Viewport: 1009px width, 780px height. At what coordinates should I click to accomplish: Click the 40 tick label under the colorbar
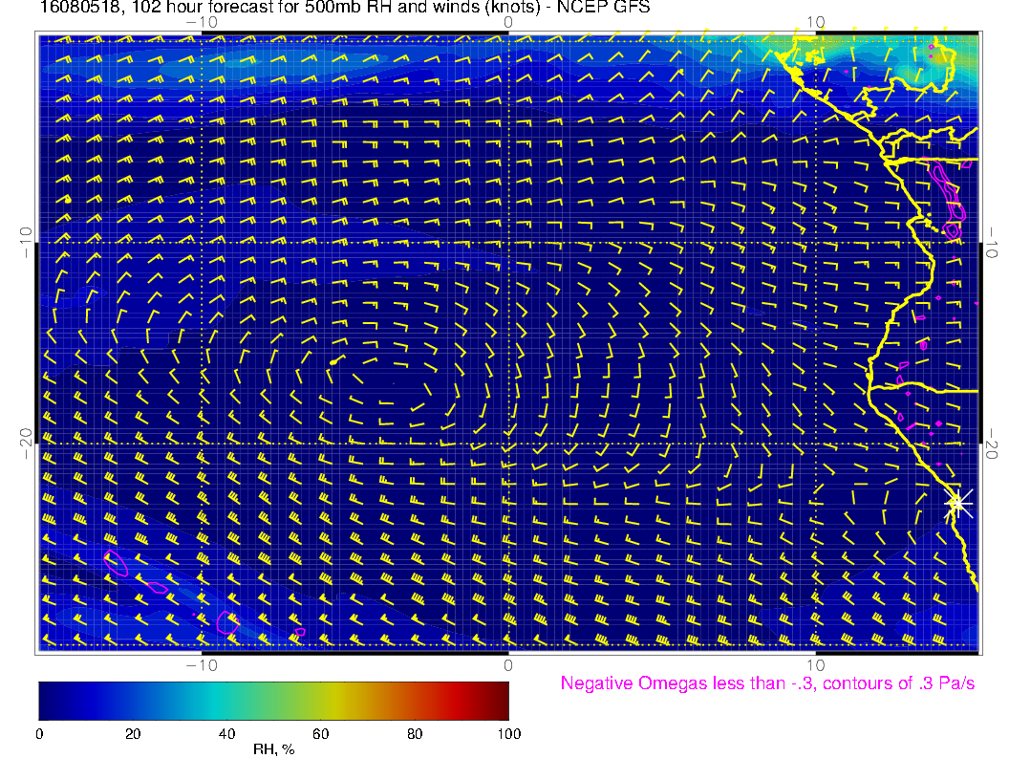click(x=226, y=733)
